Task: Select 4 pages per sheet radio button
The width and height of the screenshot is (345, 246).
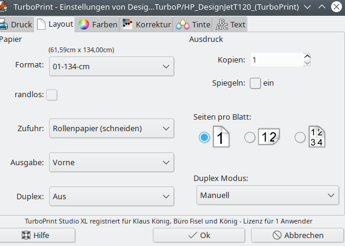Action: tap(300, 137)
